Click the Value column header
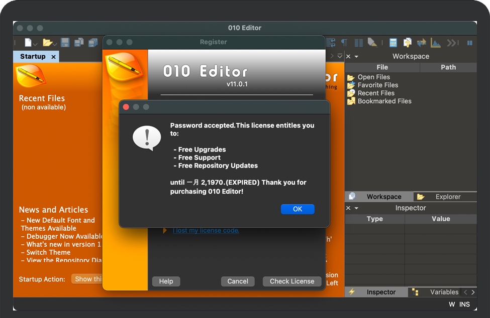The height and width of the screenshot is (318, 490). (x=441, y=219)
